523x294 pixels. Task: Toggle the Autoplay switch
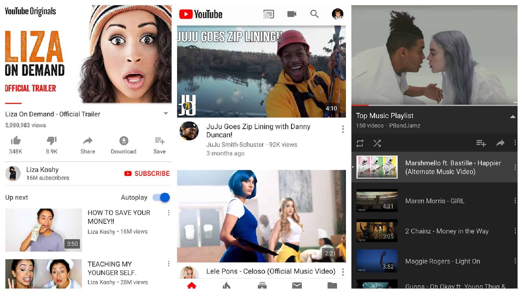161,197
